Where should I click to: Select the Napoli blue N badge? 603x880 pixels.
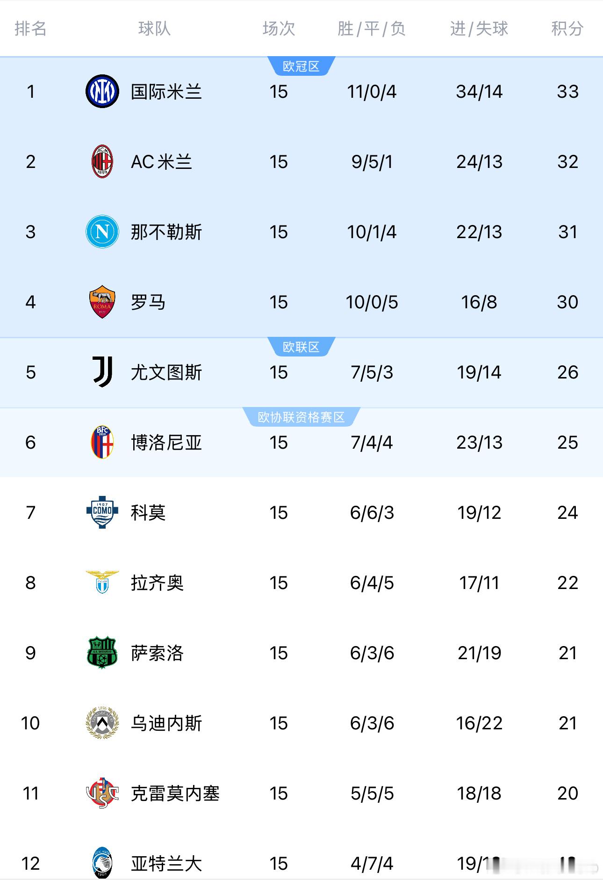[x=102, y=232]
